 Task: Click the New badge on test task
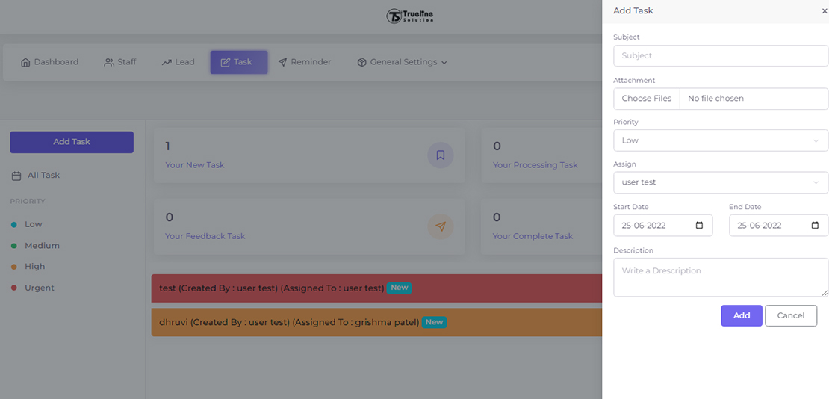399,288
